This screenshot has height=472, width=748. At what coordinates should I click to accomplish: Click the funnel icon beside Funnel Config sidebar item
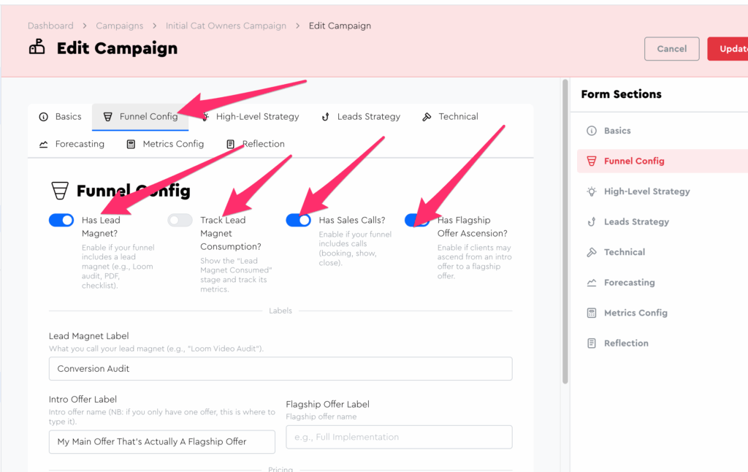tap(592, 161)
